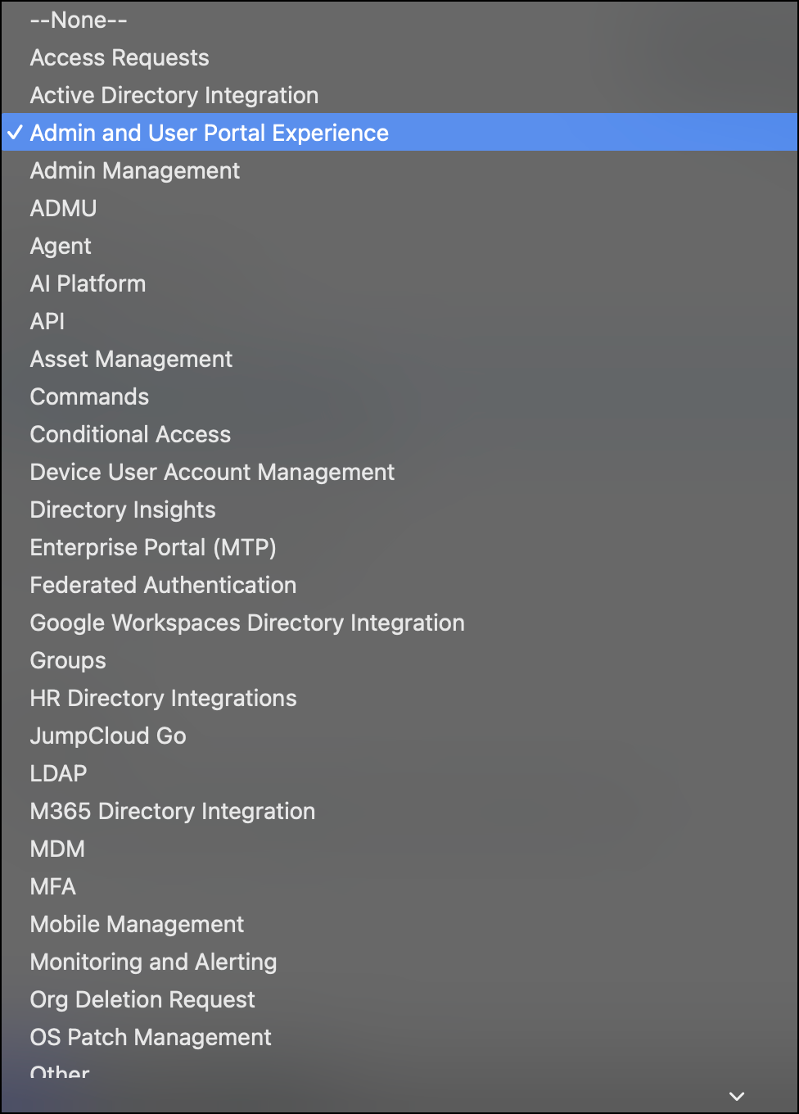Screen dimensions: 799x1114
Task: Select the Commands option
Action: click(x=89, y=396)
